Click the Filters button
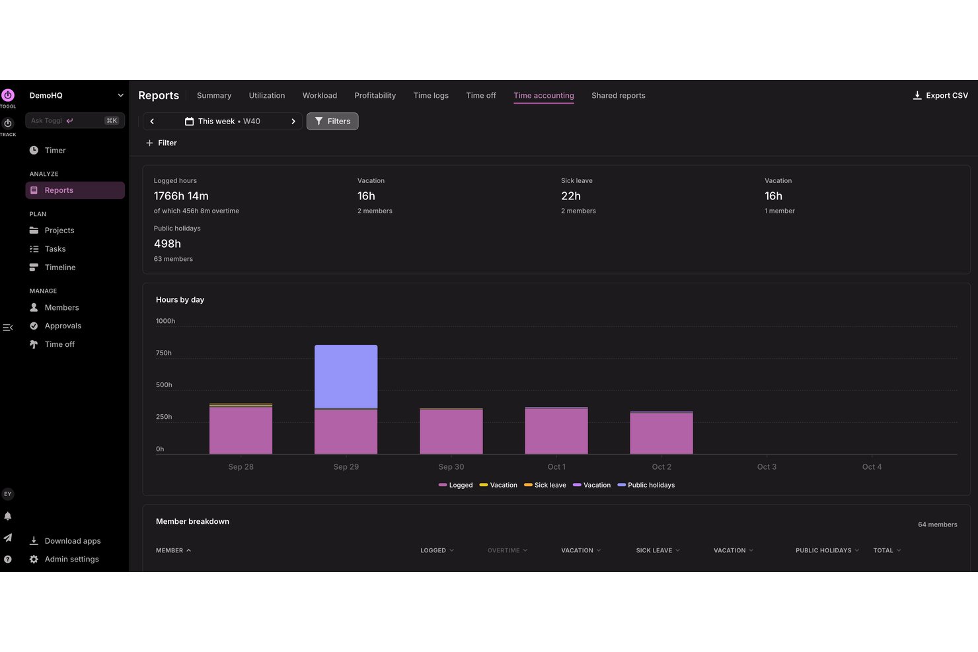The width and height of the screenshot is (978, 652). tap(332, 122)
